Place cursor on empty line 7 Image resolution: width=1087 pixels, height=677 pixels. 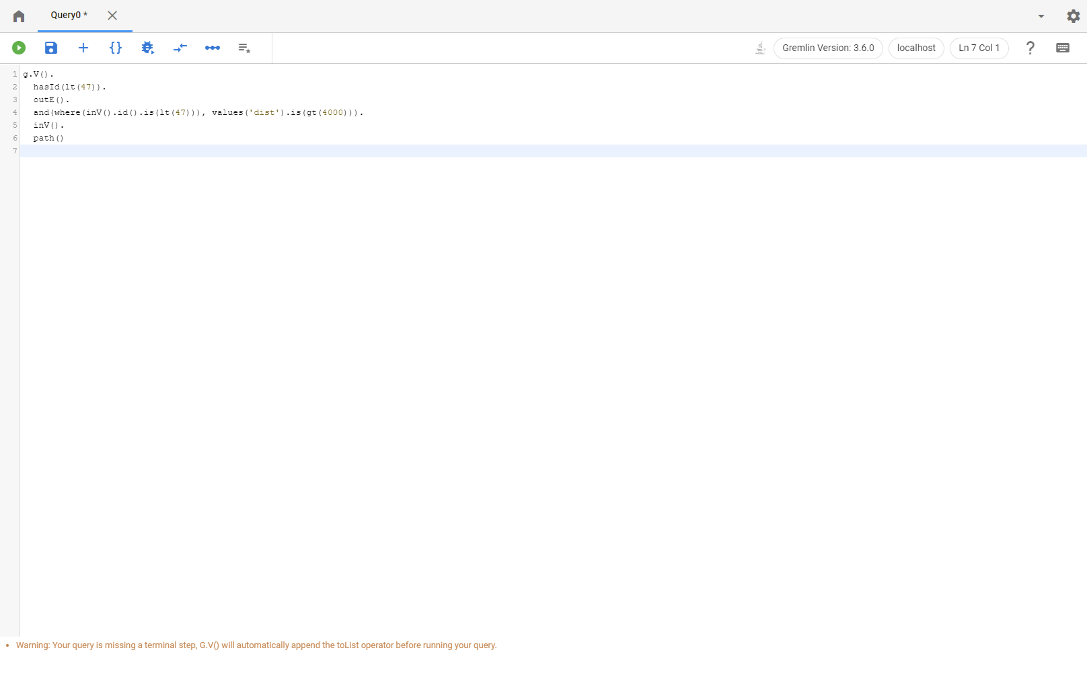553,151
